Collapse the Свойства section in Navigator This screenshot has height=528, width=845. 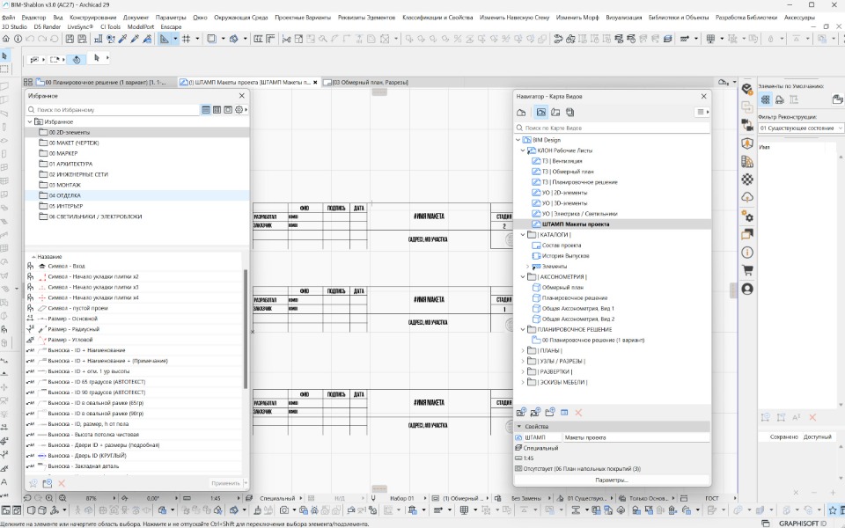519,427
